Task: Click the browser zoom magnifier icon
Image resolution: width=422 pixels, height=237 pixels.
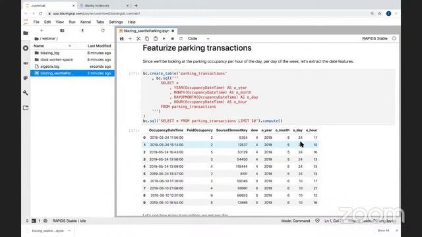Action: click(x=372, y=13)
